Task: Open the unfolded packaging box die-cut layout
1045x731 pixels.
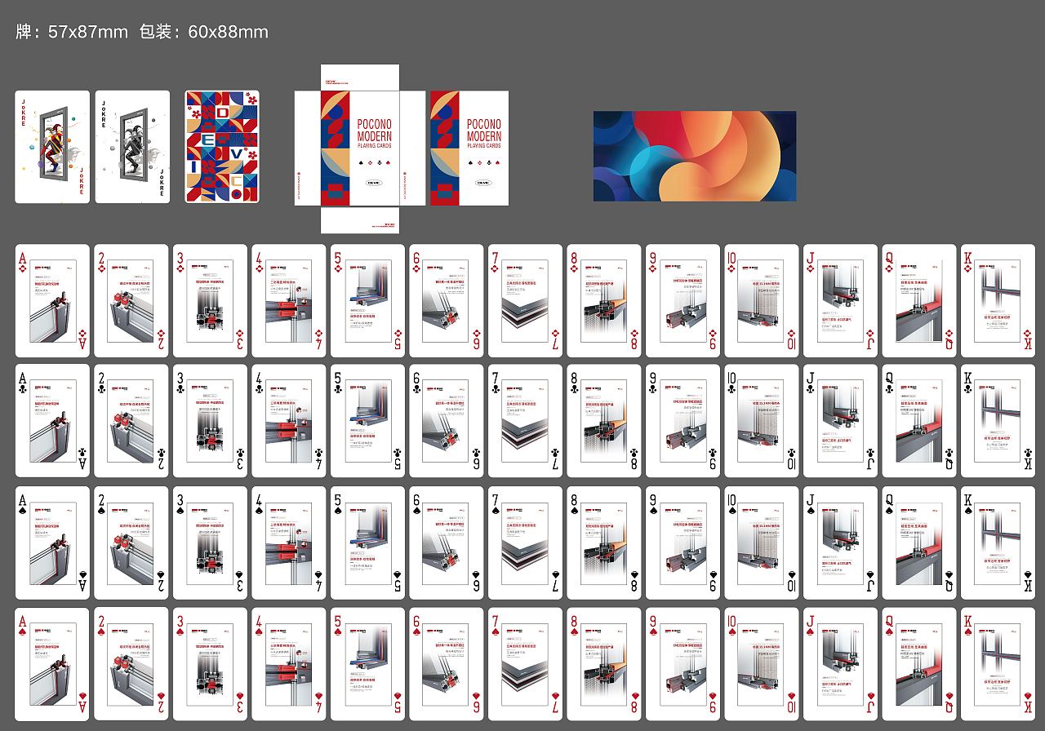Action: [360, 148]
